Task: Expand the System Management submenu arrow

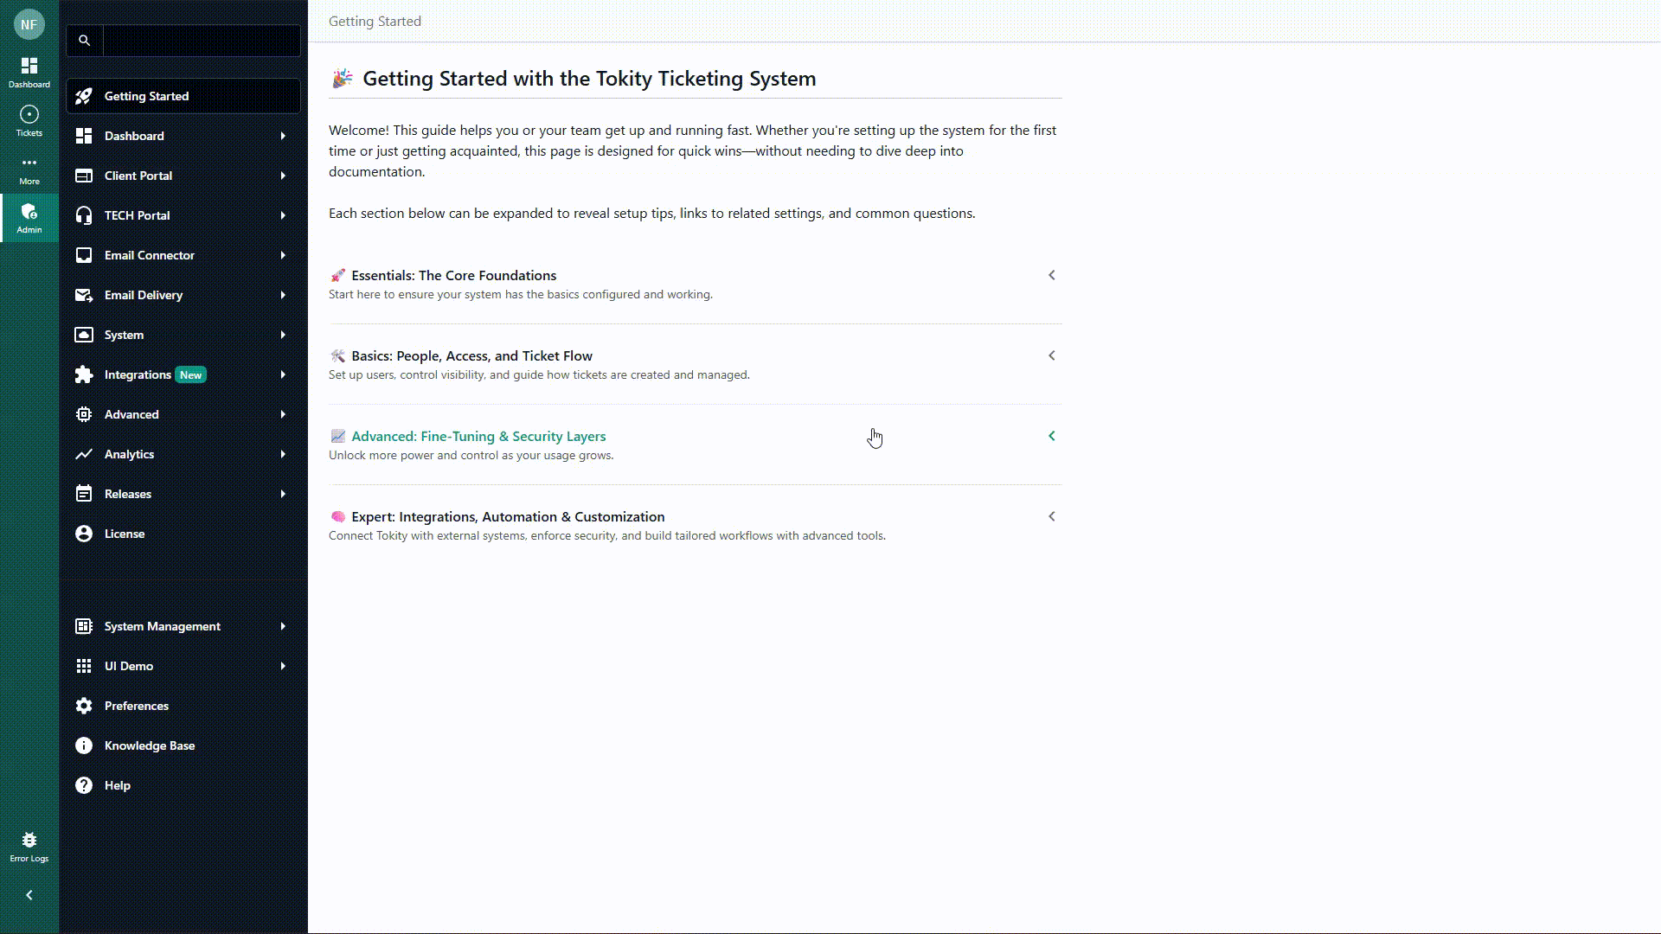Action: point(283,626)
